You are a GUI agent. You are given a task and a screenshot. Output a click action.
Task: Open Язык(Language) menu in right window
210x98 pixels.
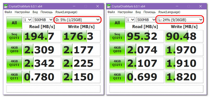tap(169, 12)
